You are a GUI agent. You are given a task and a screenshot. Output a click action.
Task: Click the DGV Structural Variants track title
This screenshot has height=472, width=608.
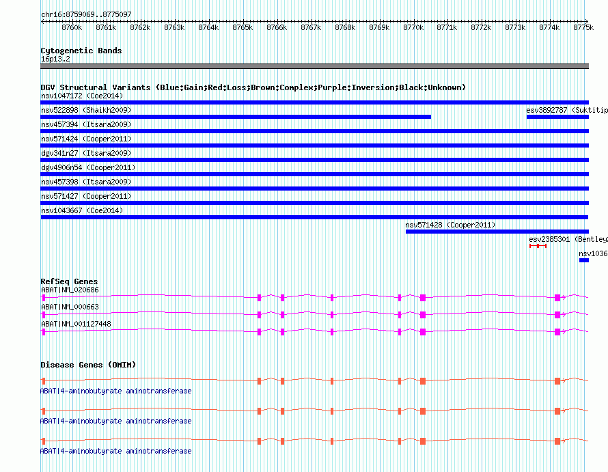pyautogui.click(x=253, y=87)
